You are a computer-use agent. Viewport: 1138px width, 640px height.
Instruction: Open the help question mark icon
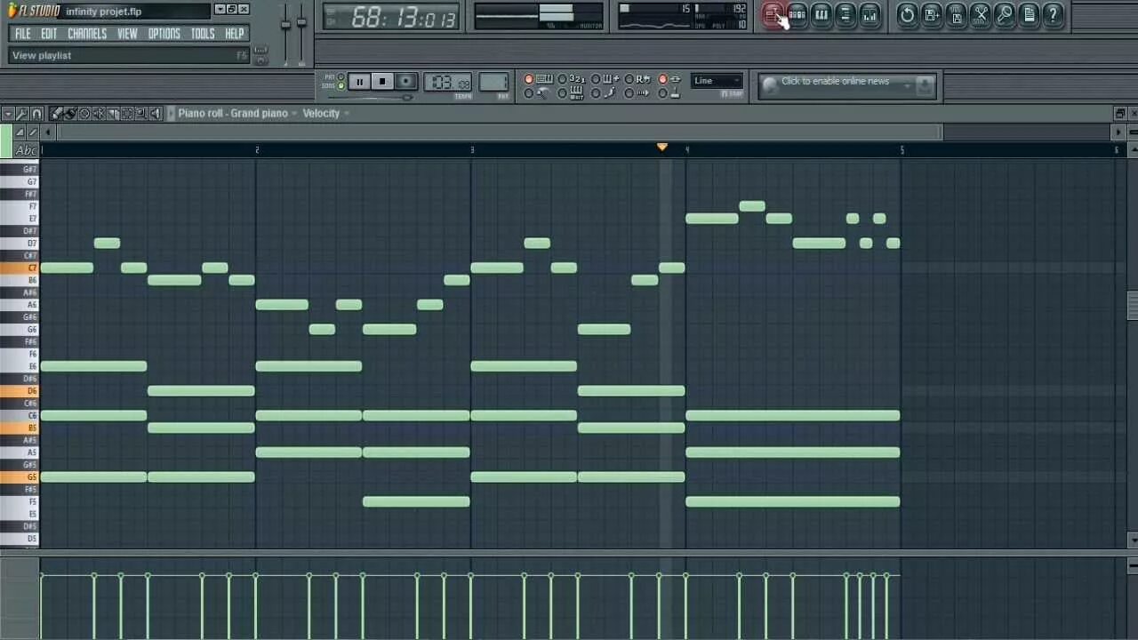(1053, 14)
